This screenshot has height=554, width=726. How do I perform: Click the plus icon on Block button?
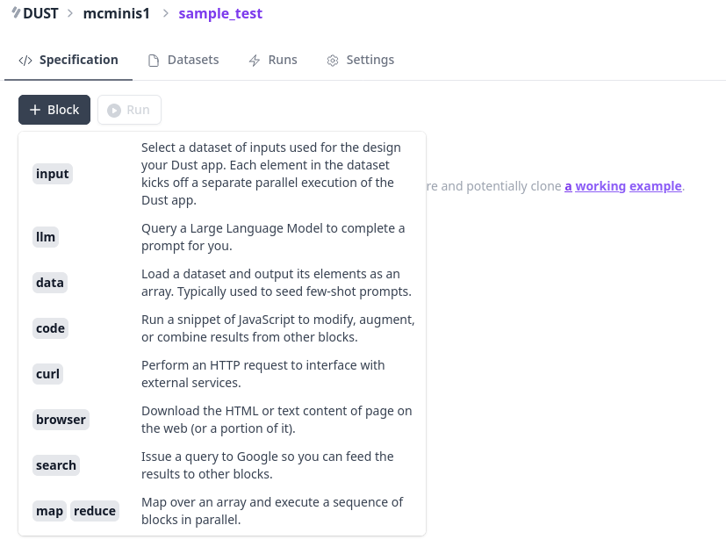point(35,110)
